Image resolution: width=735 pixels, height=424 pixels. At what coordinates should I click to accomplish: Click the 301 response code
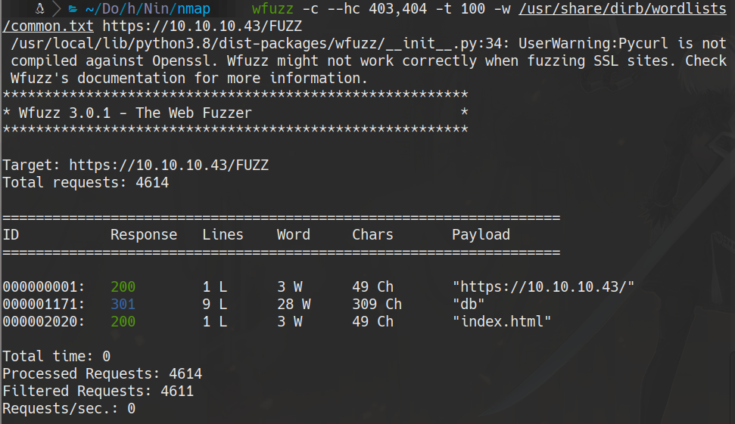tap(123, 304)
